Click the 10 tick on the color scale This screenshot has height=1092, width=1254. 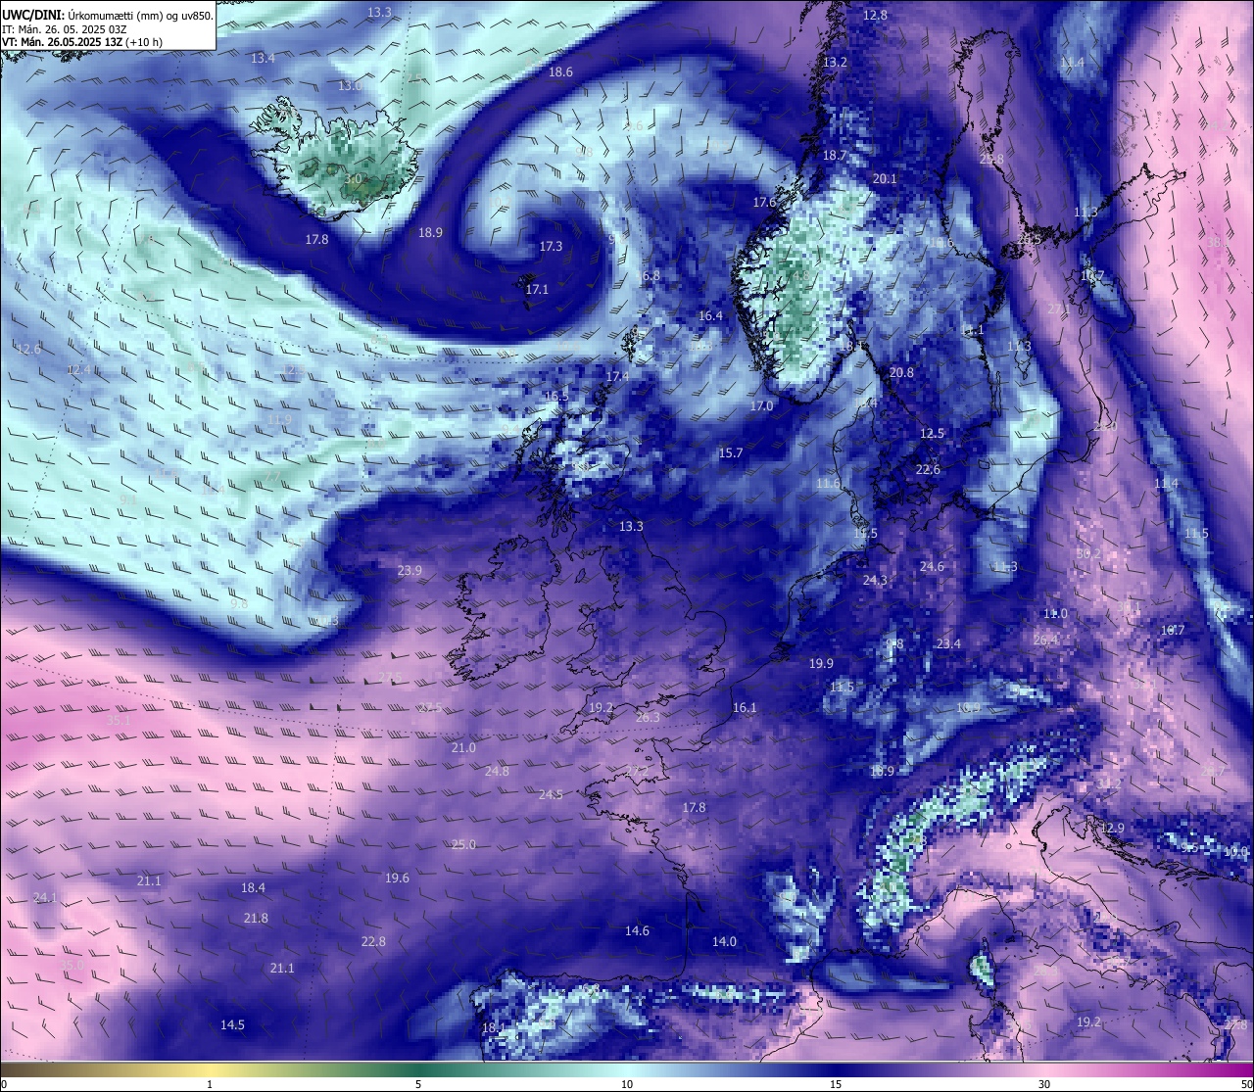tap(627, 1084)
